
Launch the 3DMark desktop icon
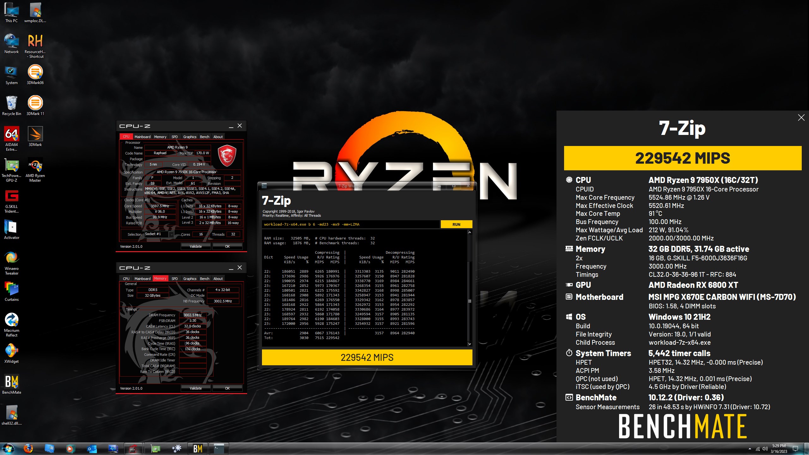point(35,136)
